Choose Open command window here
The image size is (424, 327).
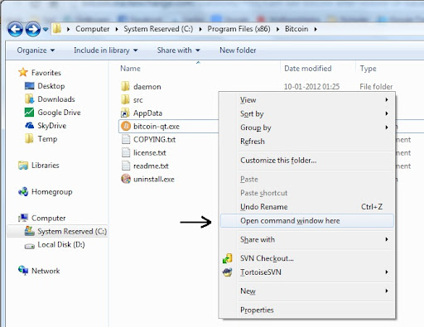307,221
